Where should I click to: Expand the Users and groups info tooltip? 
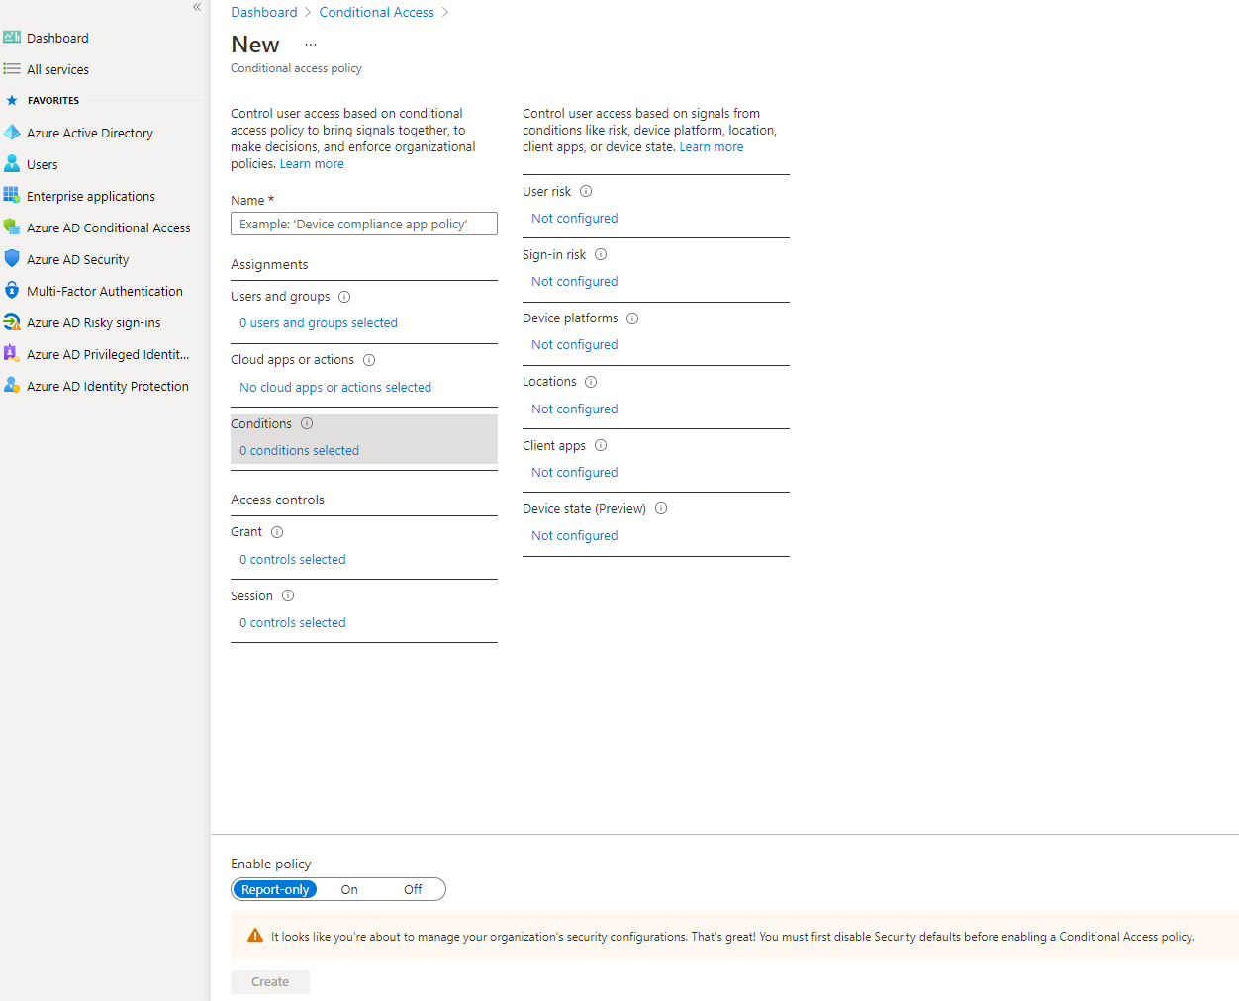(x=343, y=296)
